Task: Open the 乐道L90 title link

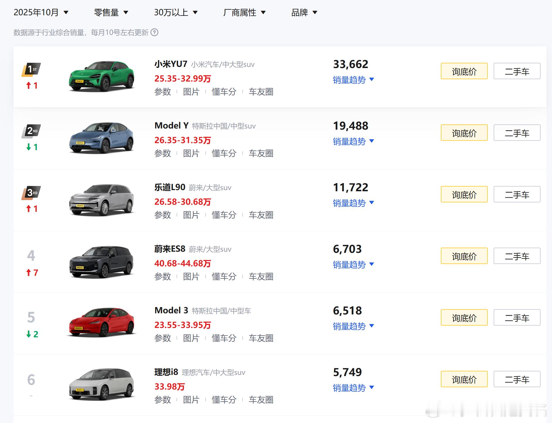Action: (170, 187)
